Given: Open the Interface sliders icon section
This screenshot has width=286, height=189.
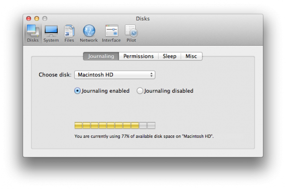Looking at the screenshot, I should pos(111,34).
